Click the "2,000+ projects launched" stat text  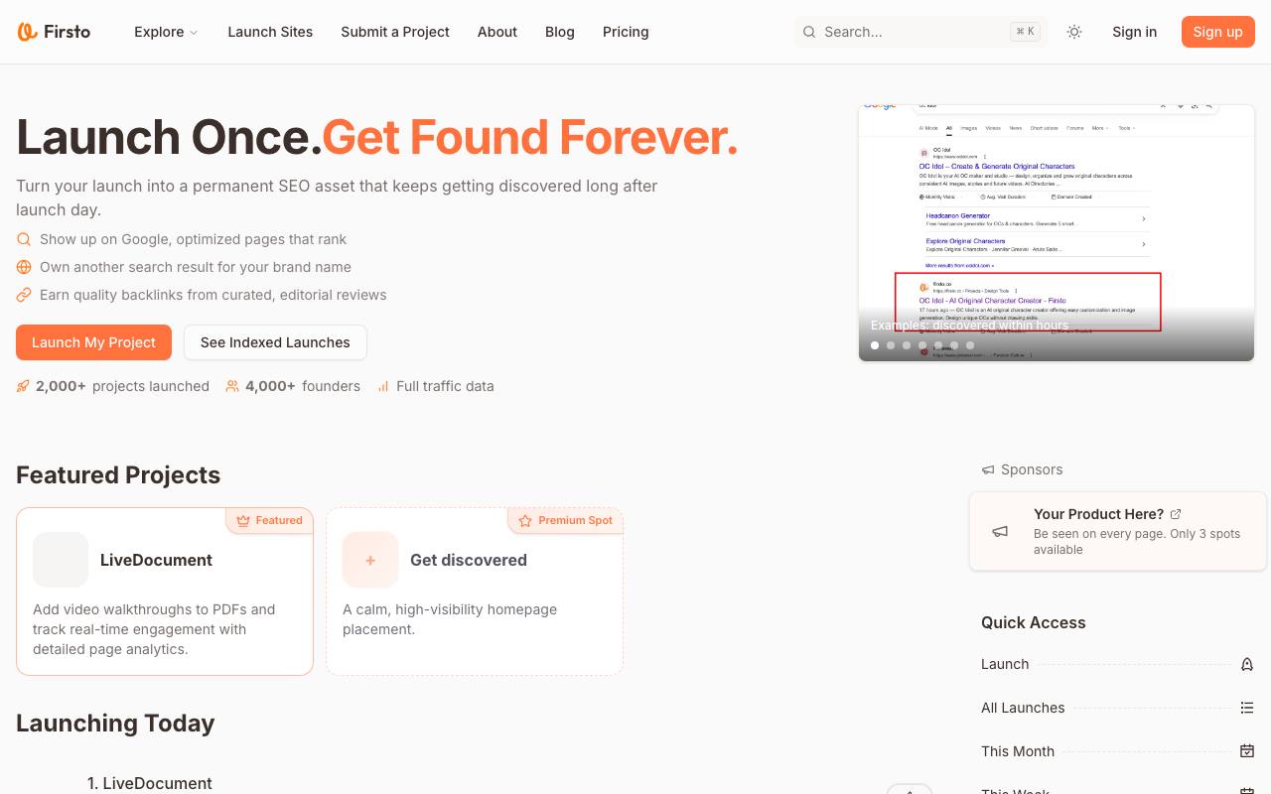pos(122,386)
